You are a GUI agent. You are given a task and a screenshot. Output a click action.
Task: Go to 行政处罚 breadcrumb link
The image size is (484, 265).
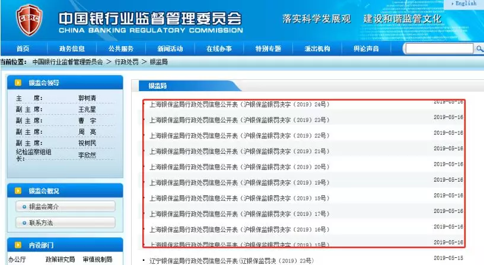(x=126, y=62)
